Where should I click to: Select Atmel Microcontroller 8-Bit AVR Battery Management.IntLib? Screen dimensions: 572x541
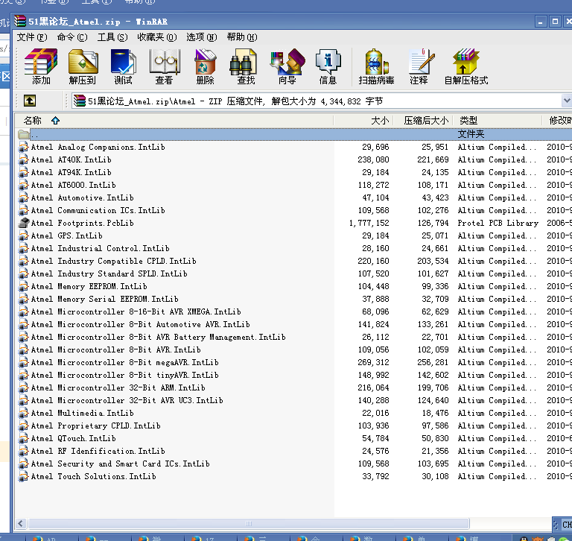point(159,337)
